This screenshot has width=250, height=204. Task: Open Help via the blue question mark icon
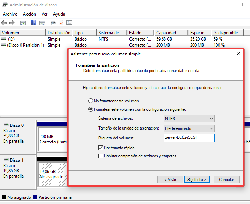pyautogui.click(x=34, y=23)
